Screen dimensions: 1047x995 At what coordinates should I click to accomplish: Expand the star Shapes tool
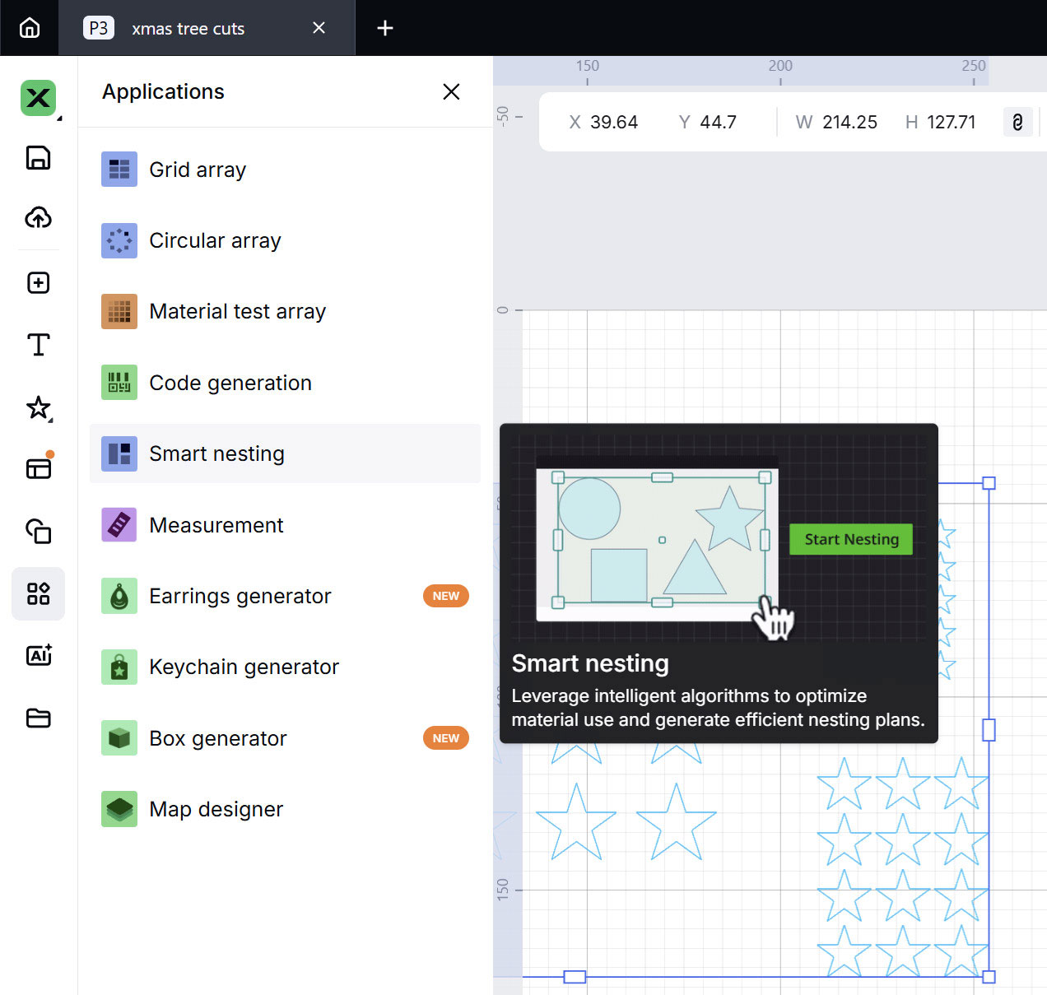tap(38, 407)
